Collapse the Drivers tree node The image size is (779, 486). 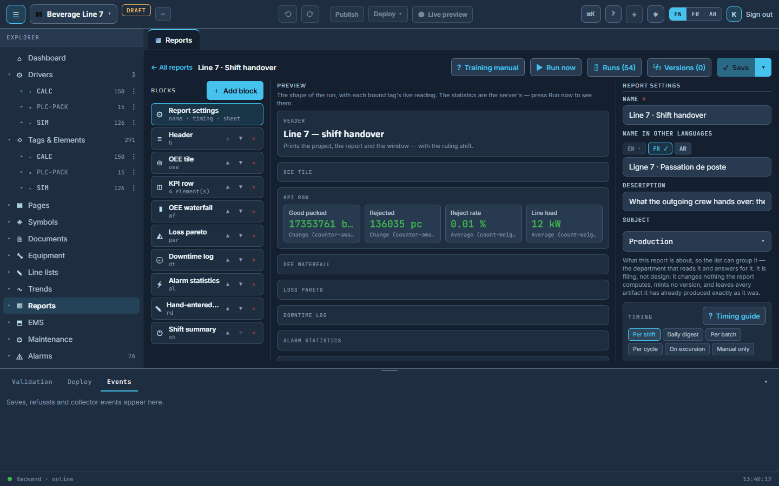pos(9,75)
